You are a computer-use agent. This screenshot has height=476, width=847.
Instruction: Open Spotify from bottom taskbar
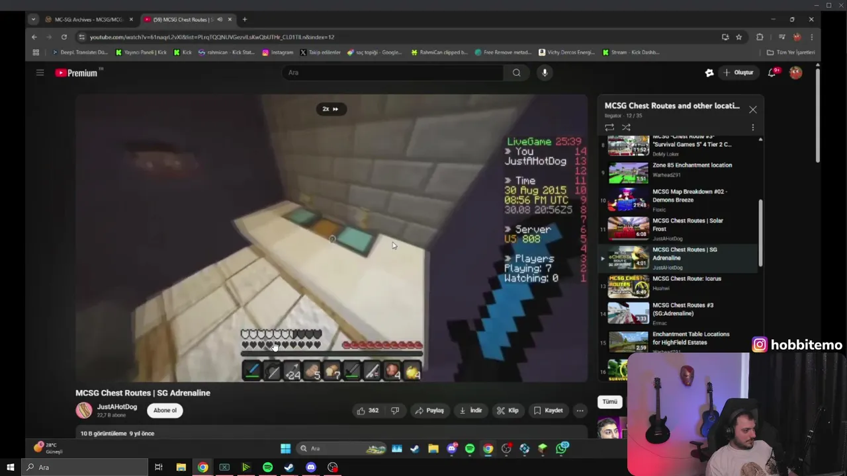[x=267, y=467]
